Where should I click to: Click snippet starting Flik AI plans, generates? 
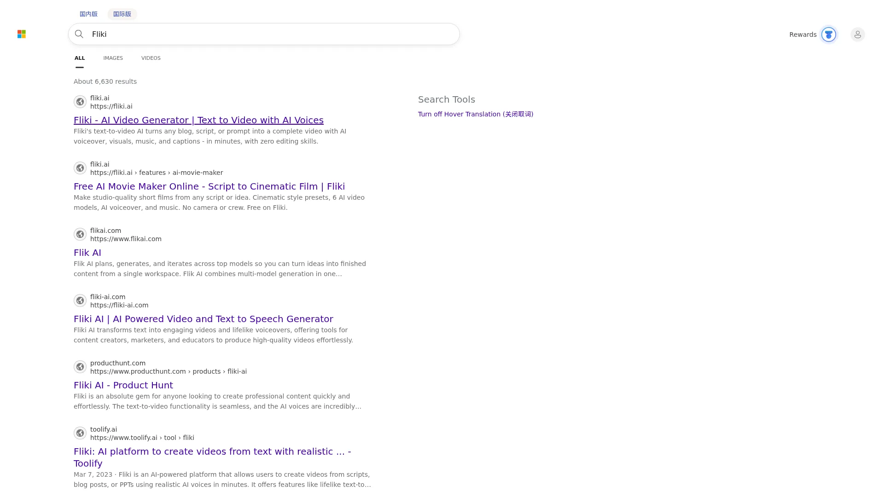220,269
